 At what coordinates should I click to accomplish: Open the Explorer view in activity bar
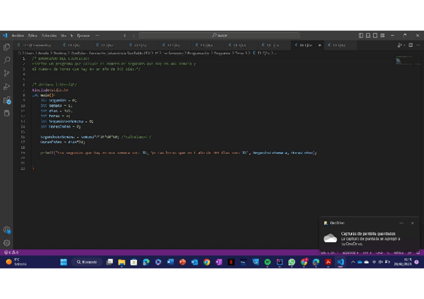coord(6,47)
